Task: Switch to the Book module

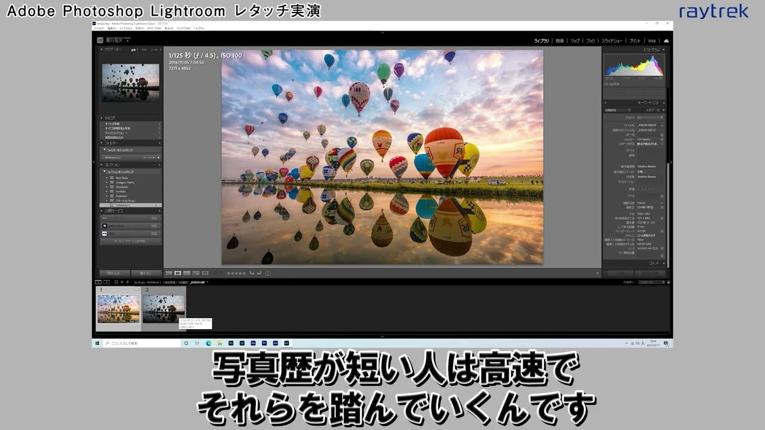Action: coord(590,41)
